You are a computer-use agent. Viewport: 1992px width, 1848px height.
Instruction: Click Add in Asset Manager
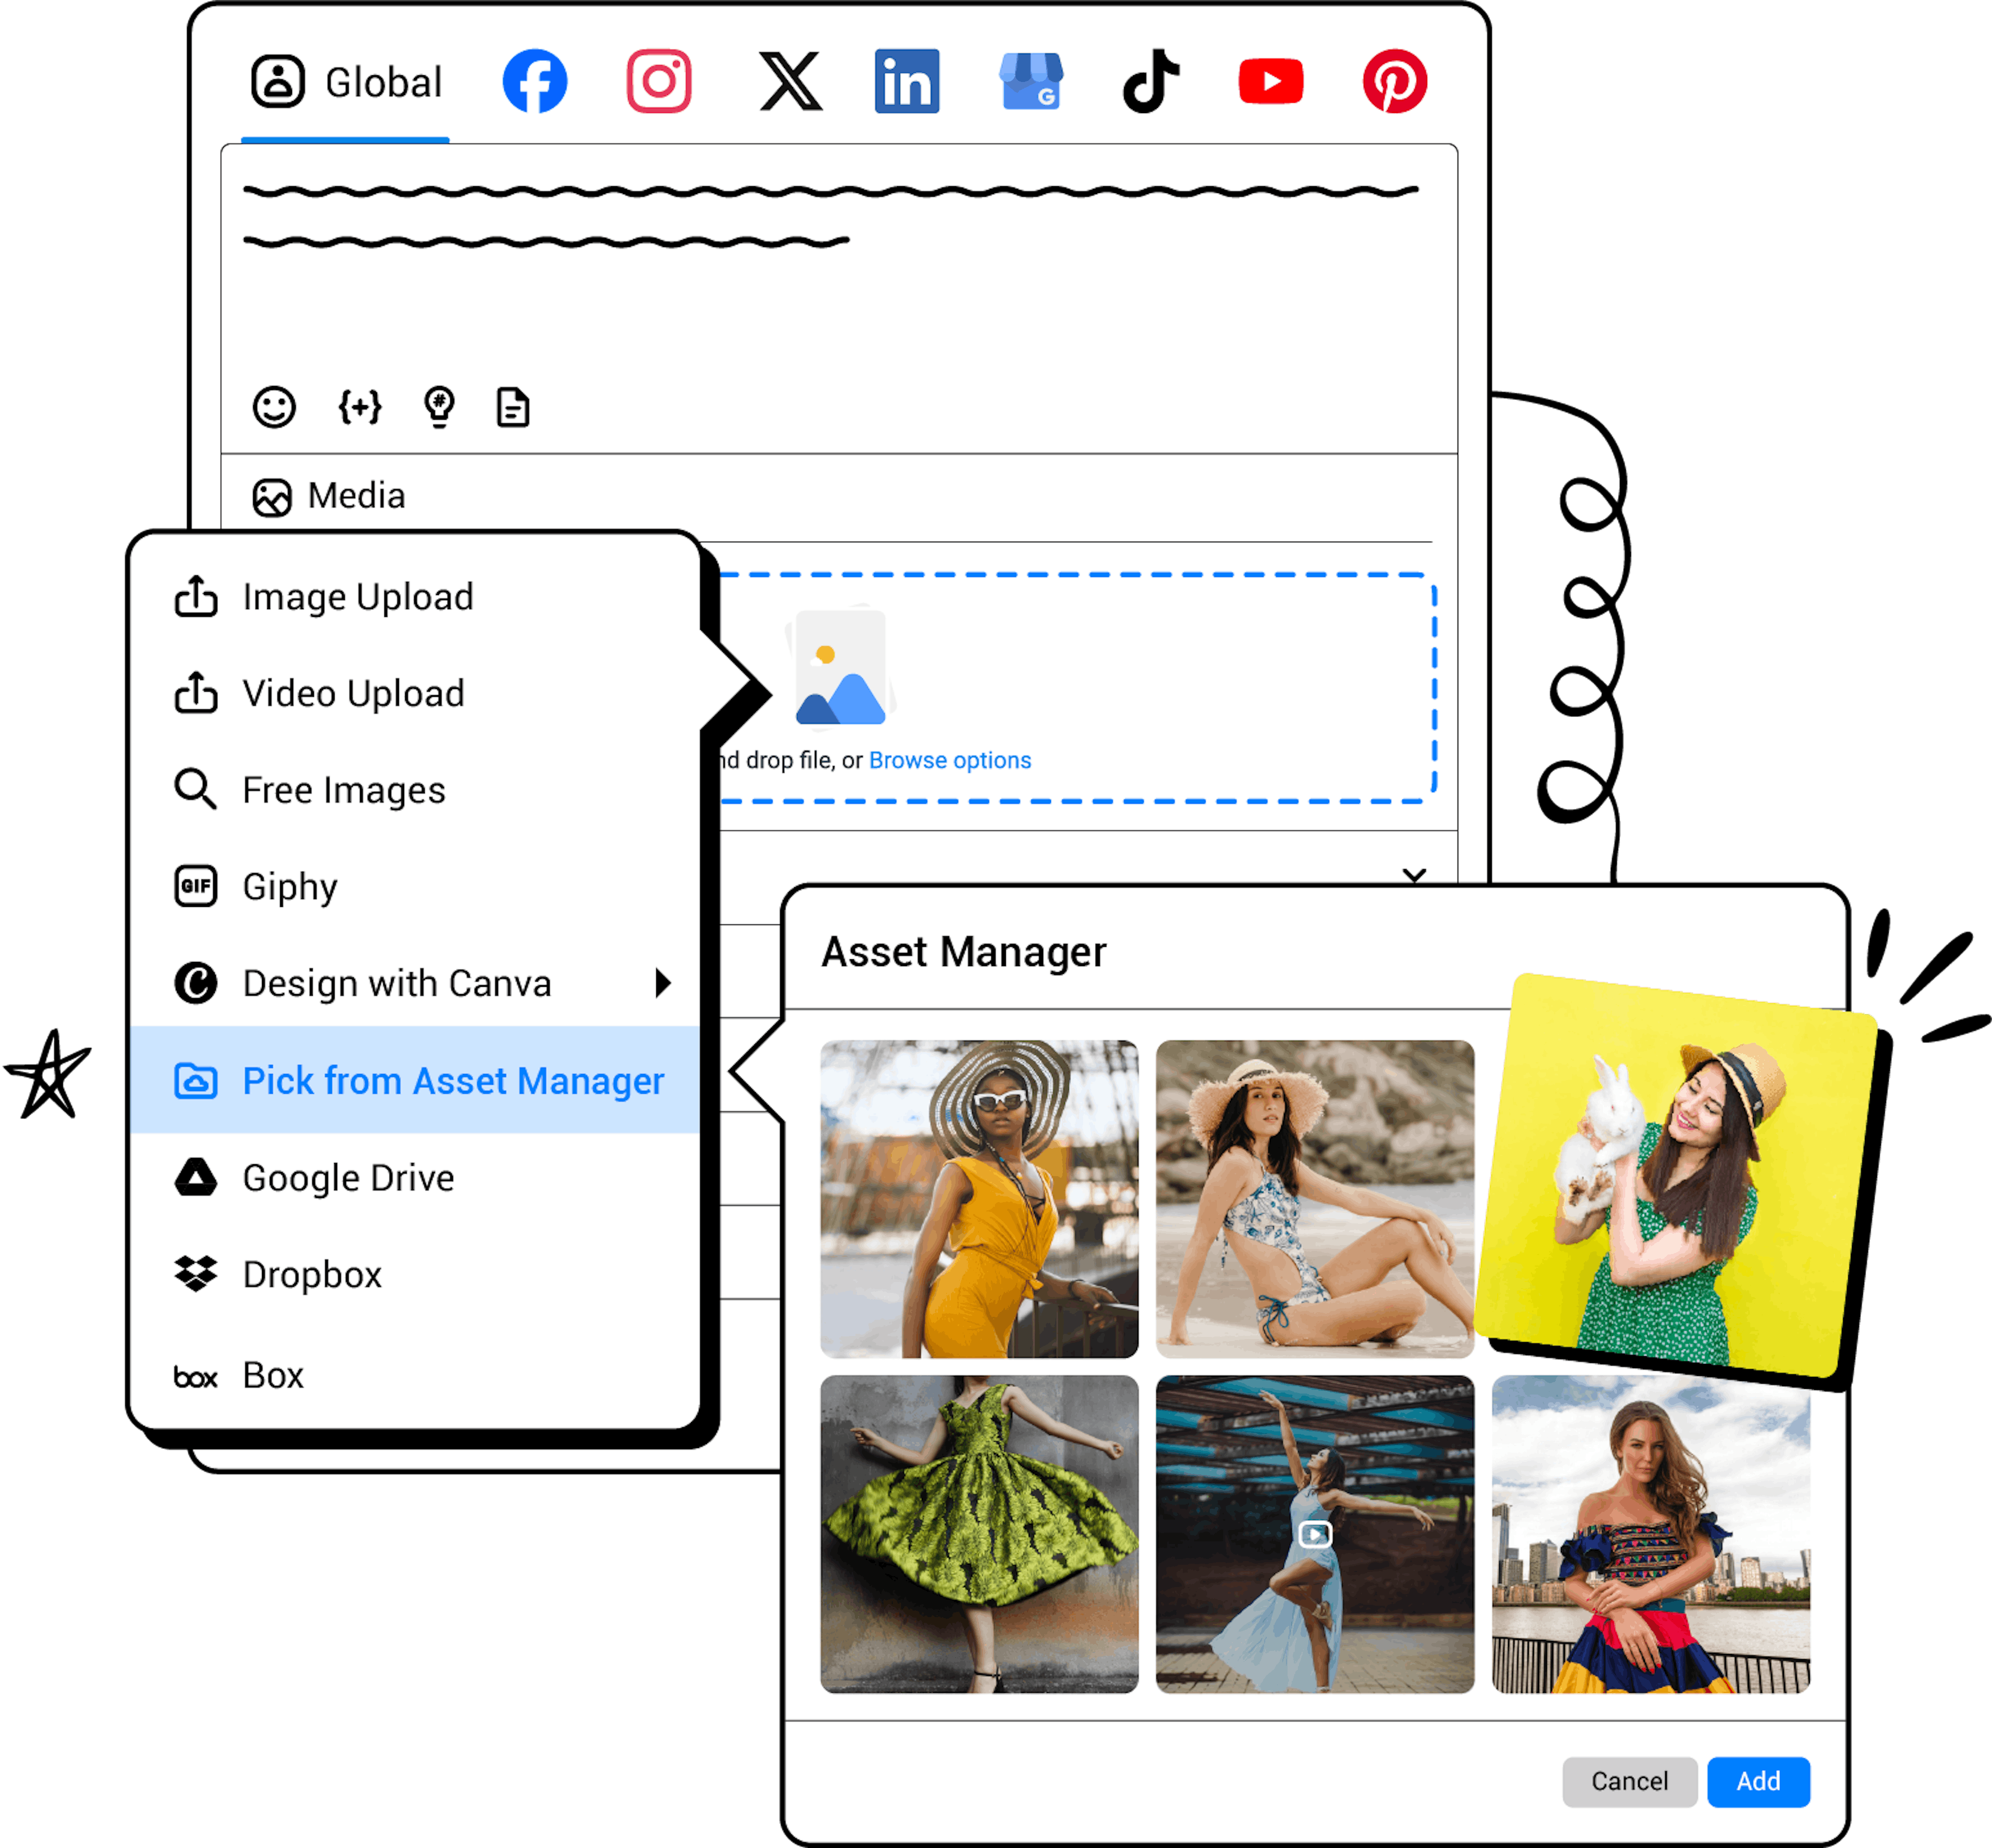[x=1758, y=1781]
